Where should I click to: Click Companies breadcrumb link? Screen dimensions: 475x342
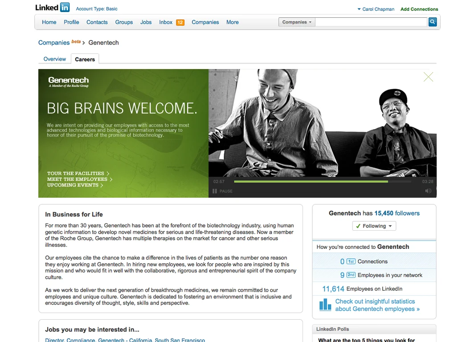[x=54, y=43]
